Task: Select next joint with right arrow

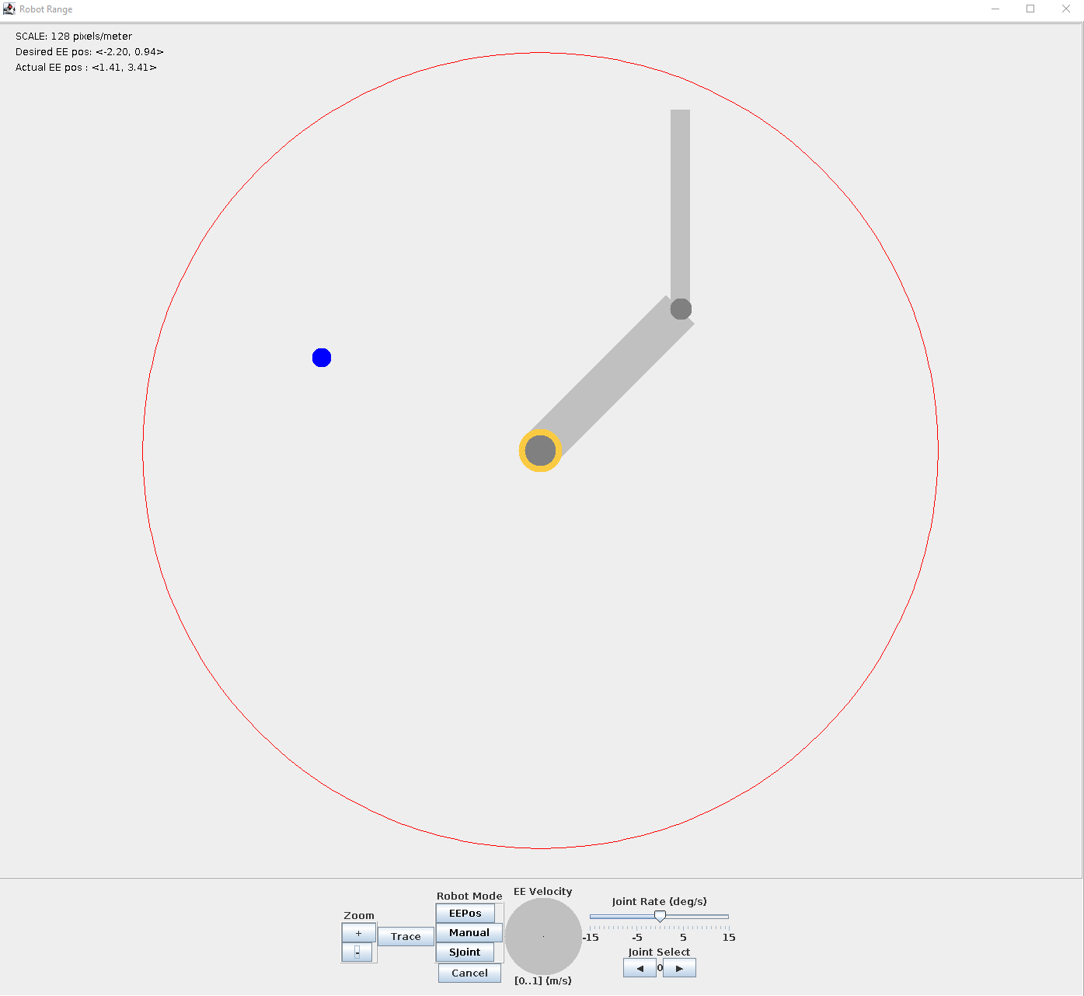Action: (679, 968)
